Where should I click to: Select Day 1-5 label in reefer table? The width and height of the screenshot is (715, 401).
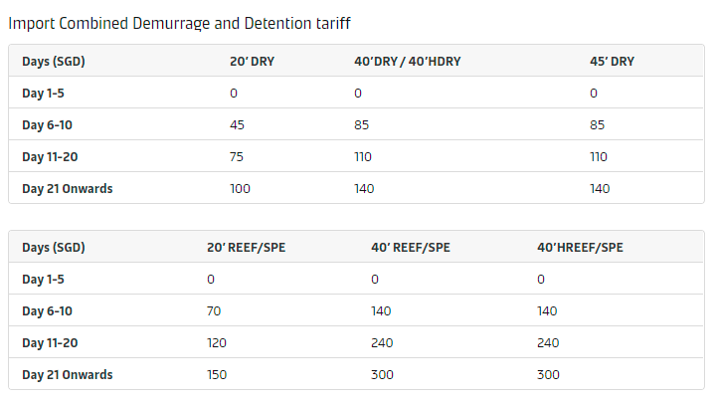[44, 280]
